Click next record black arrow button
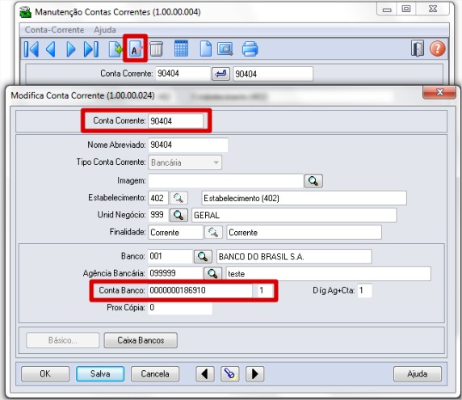Viewport: 462px width, 400px height. (255, 374)
